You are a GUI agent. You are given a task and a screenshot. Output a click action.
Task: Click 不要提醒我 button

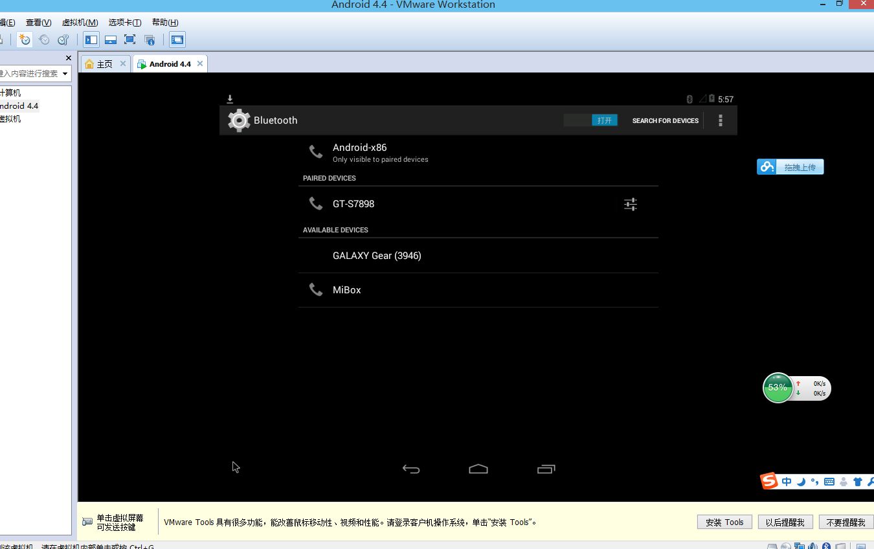(846, 522)
